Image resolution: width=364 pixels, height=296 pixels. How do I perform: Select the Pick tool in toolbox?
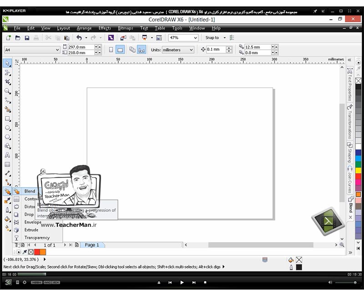point(7,63)
